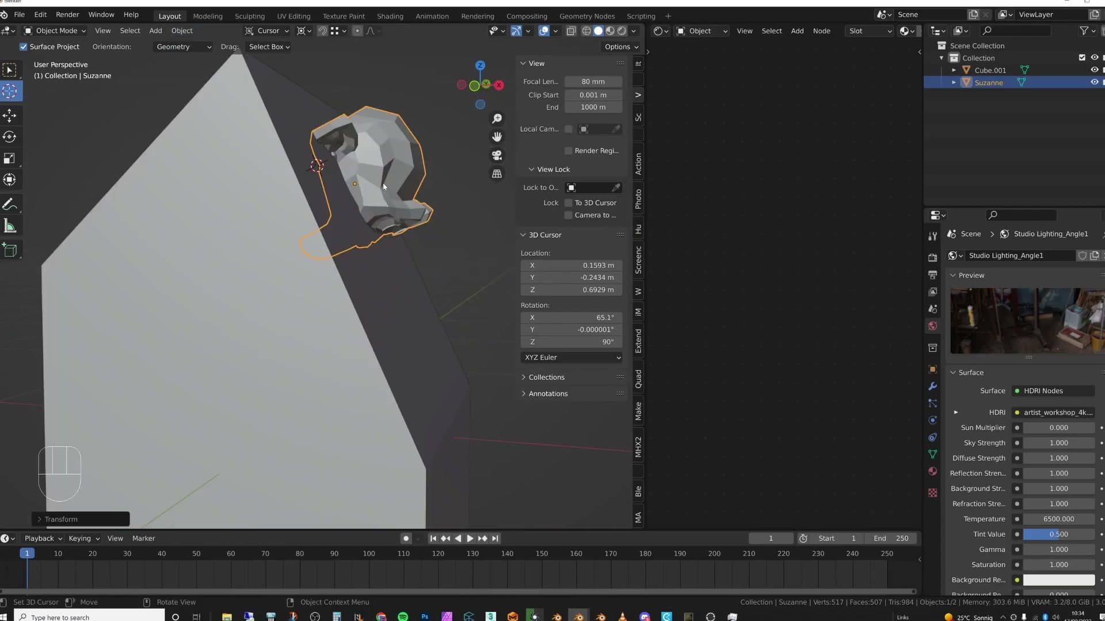Click the Focal Length 80 mm field
The height and width of the screenshot is (621, 1105).
coord(593,82)
